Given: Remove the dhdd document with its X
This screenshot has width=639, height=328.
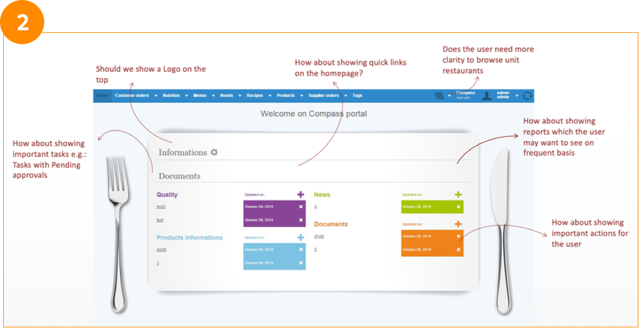Looking at the screenshot, I should click(458, 237).
